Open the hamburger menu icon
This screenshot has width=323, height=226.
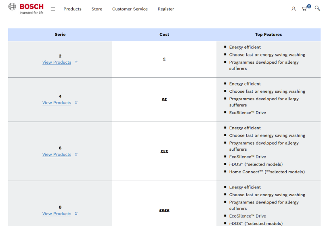click(x=53, y=9)
